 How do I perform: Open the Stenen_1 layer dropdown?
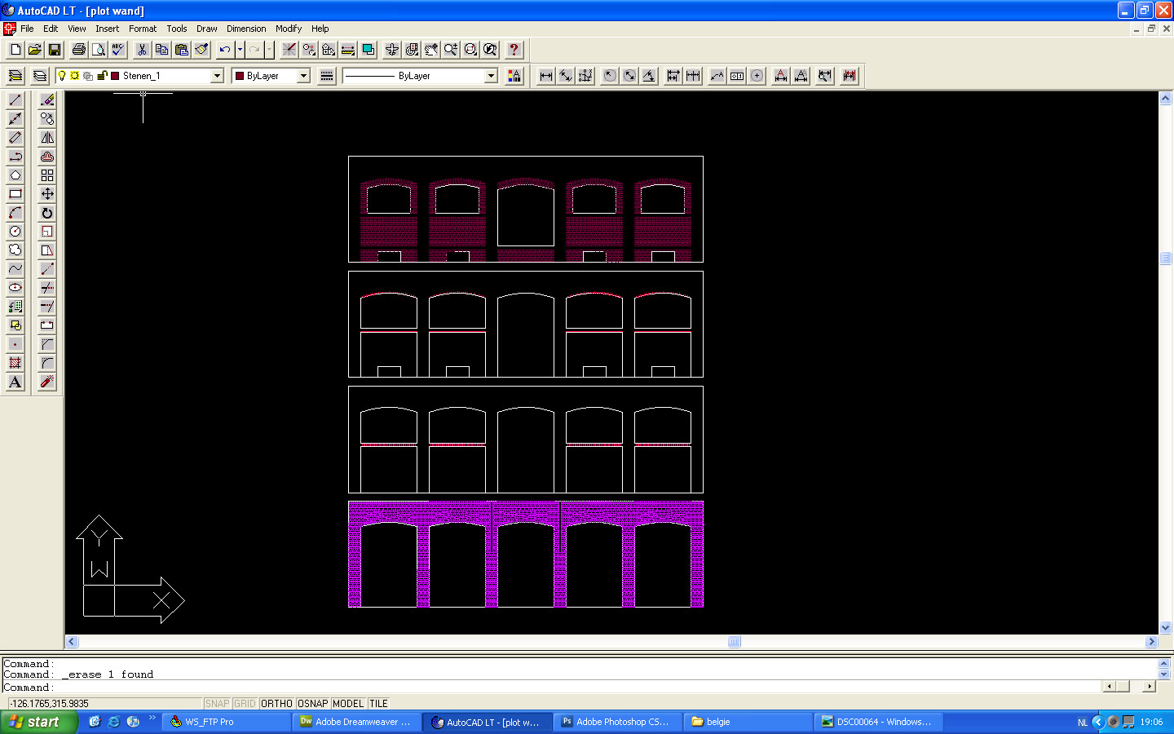coord(216,76)
